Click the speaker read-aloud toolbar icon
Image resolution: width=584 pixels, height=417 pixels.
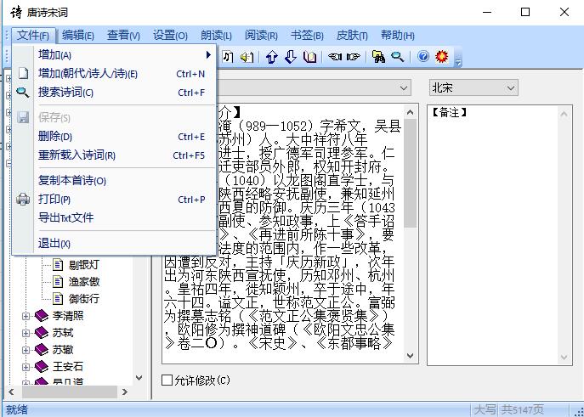247,57
